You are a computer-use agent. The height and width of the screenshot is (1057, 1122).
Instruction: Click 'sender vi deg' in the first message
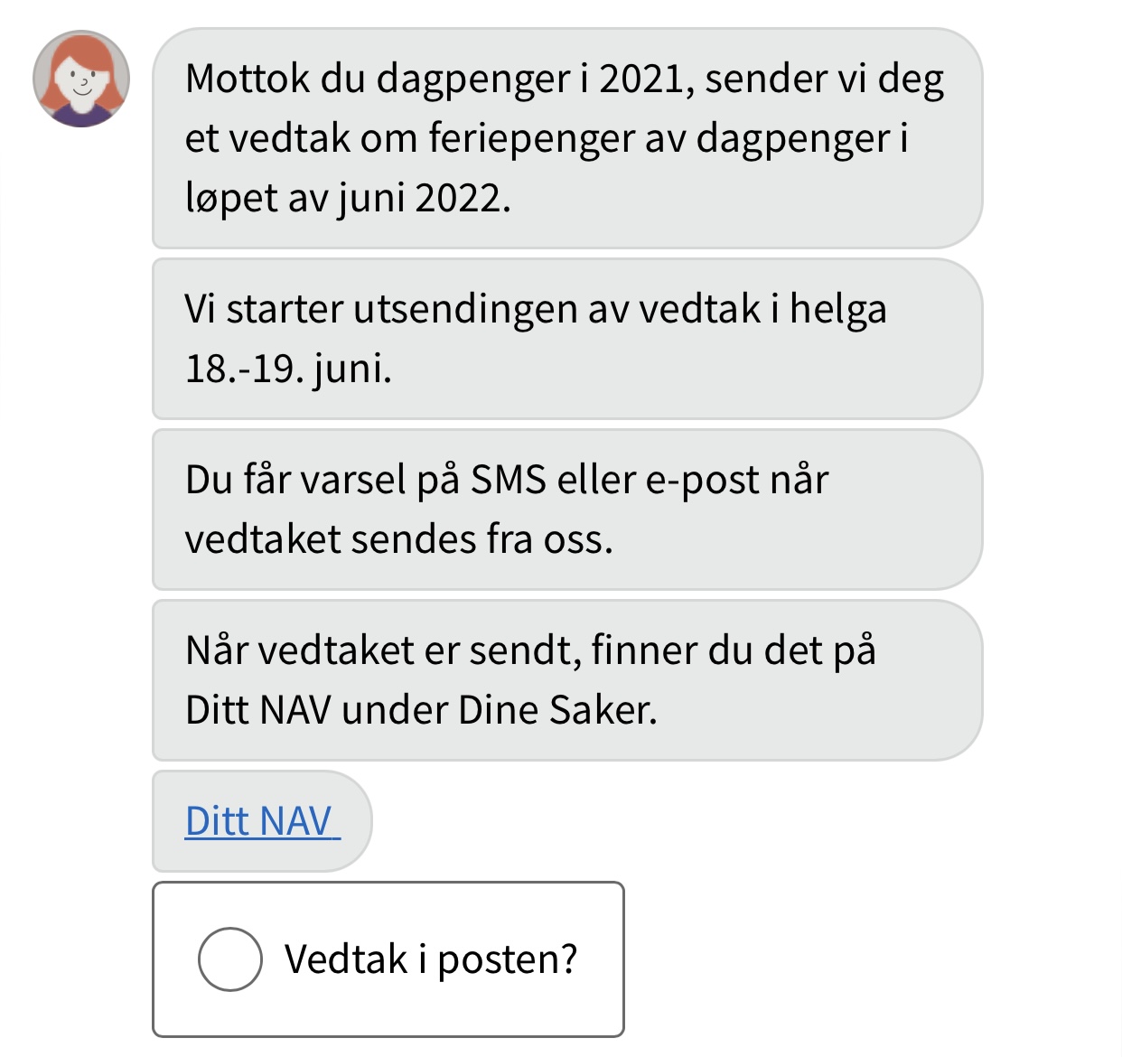point(824,80)
